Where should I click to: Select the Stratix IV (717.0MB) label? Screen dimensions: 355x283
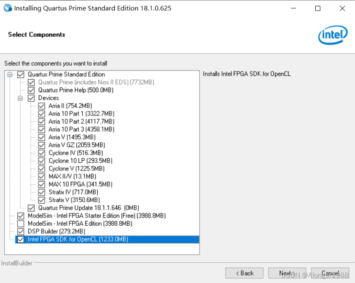(73, 192)
